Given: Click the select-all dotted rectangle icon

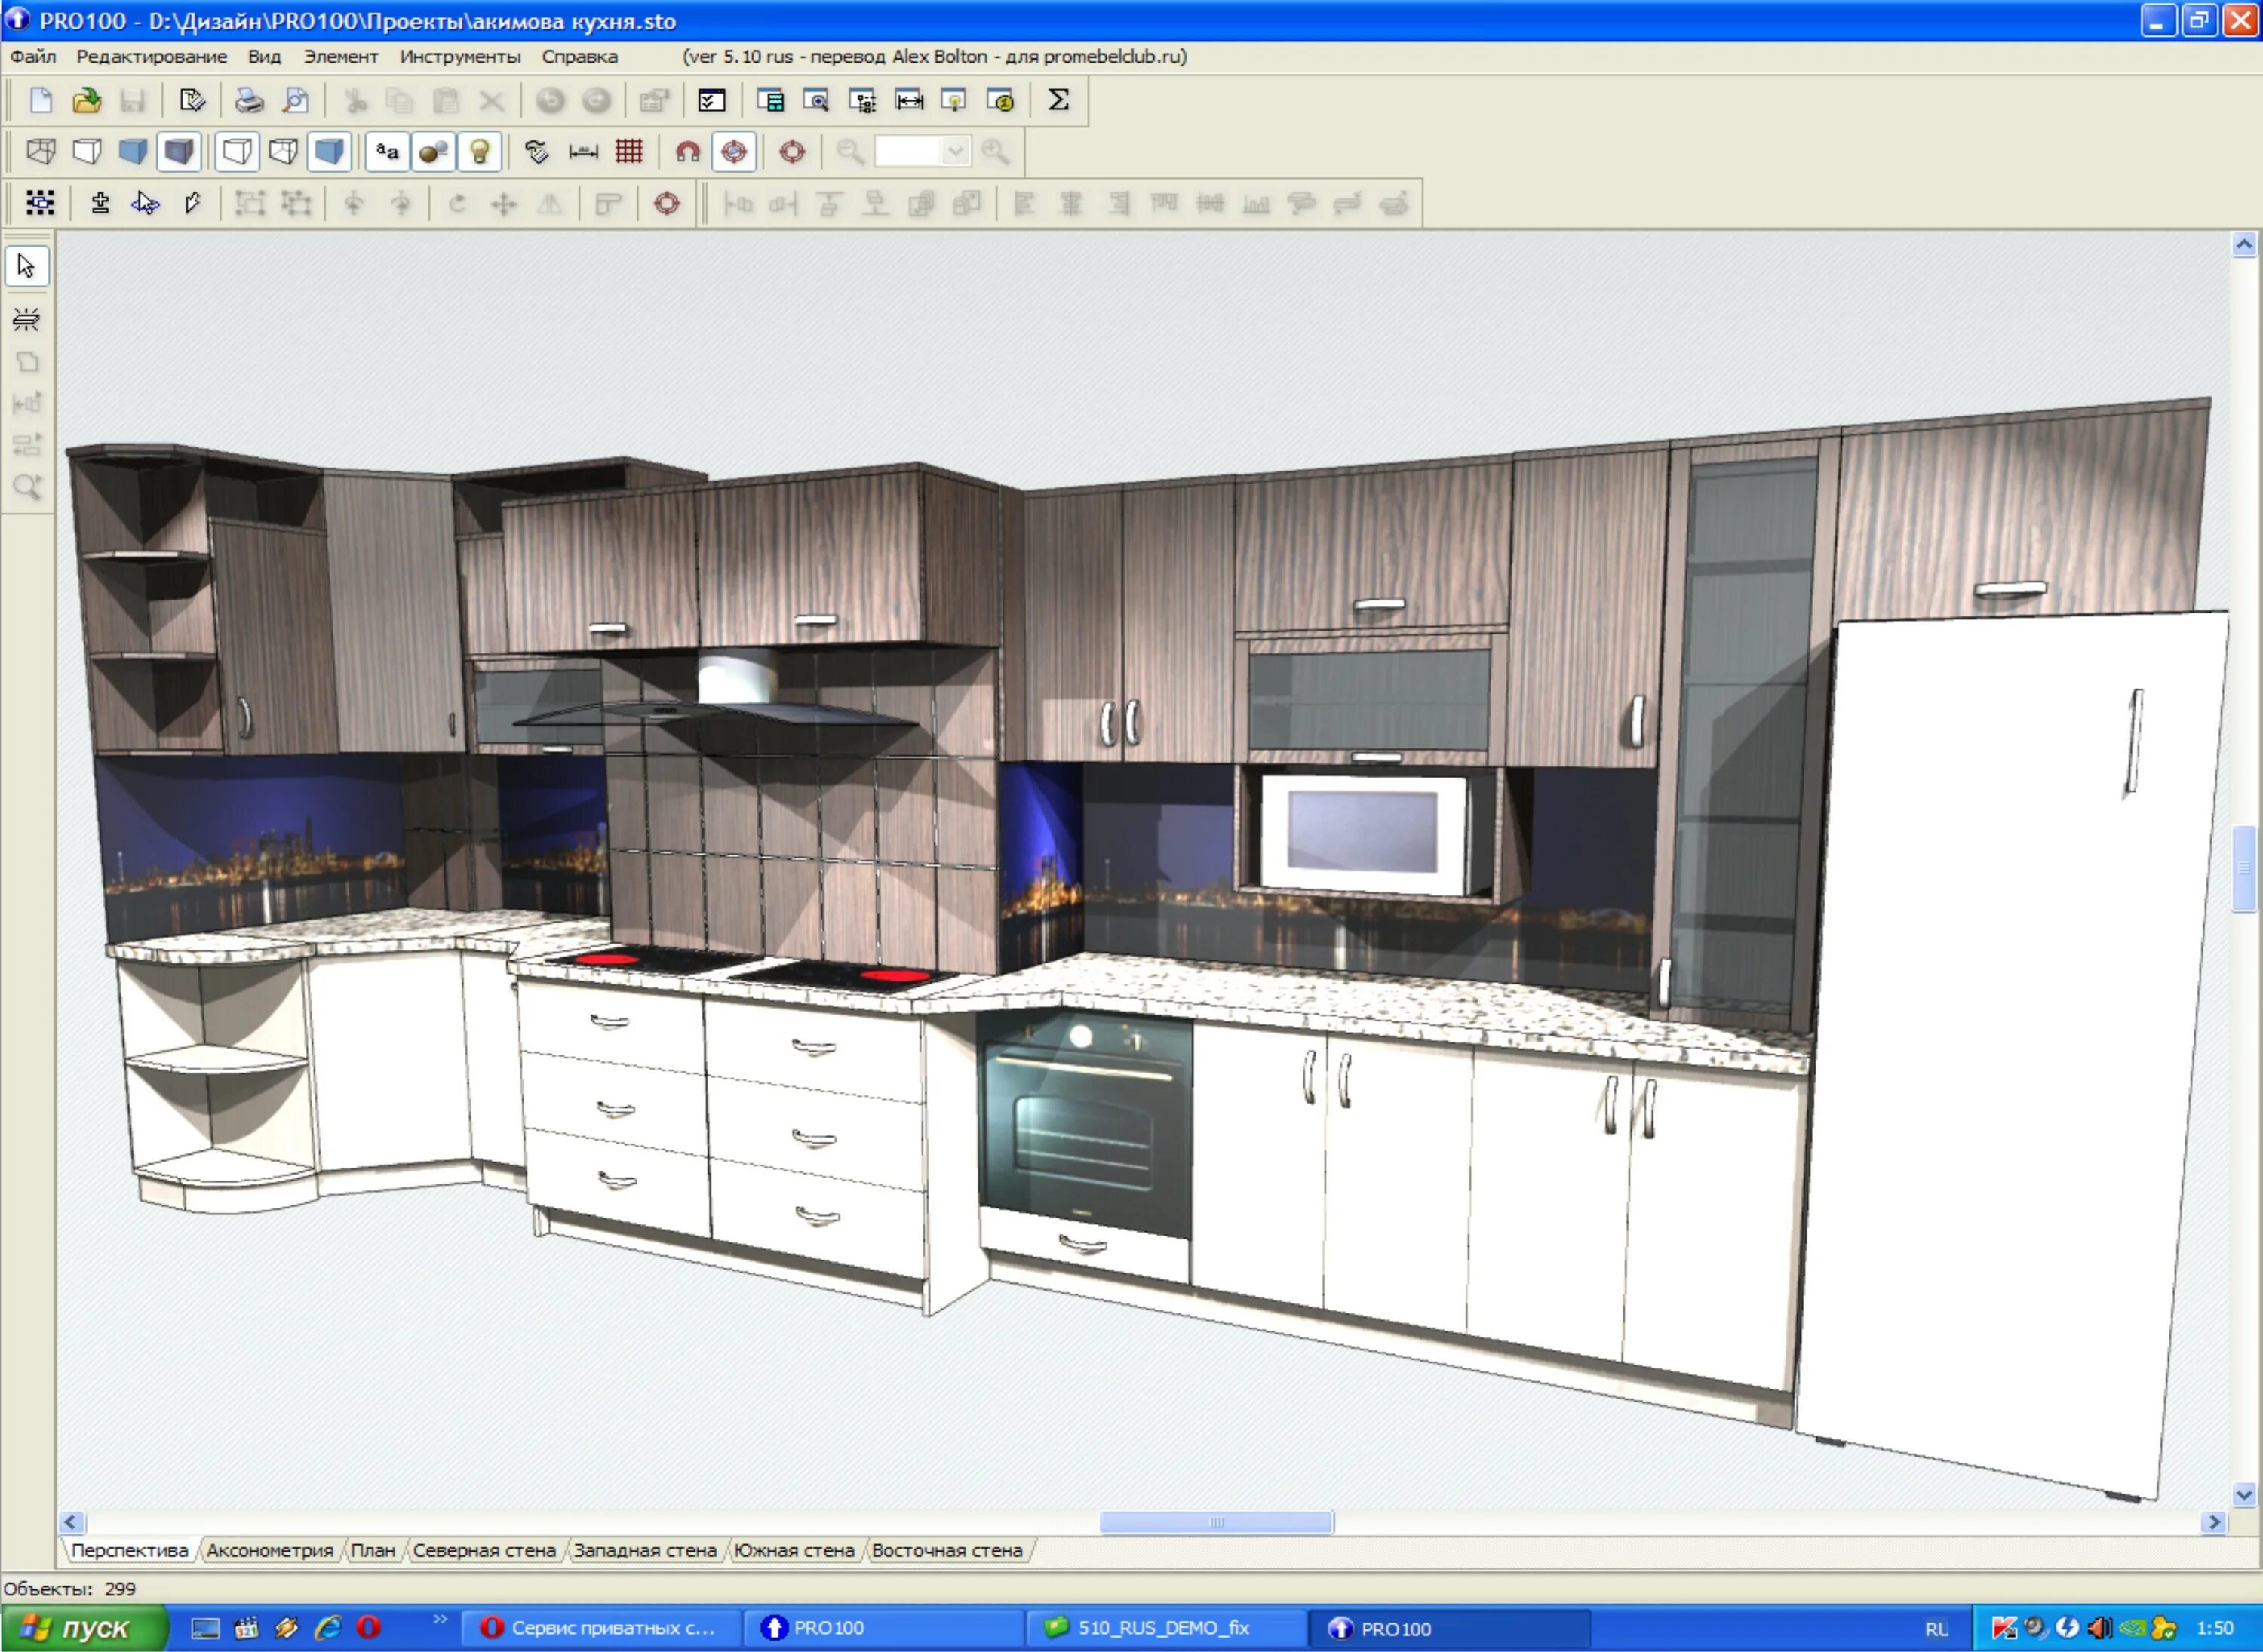Looking at the screenshot, I should 40,204.
